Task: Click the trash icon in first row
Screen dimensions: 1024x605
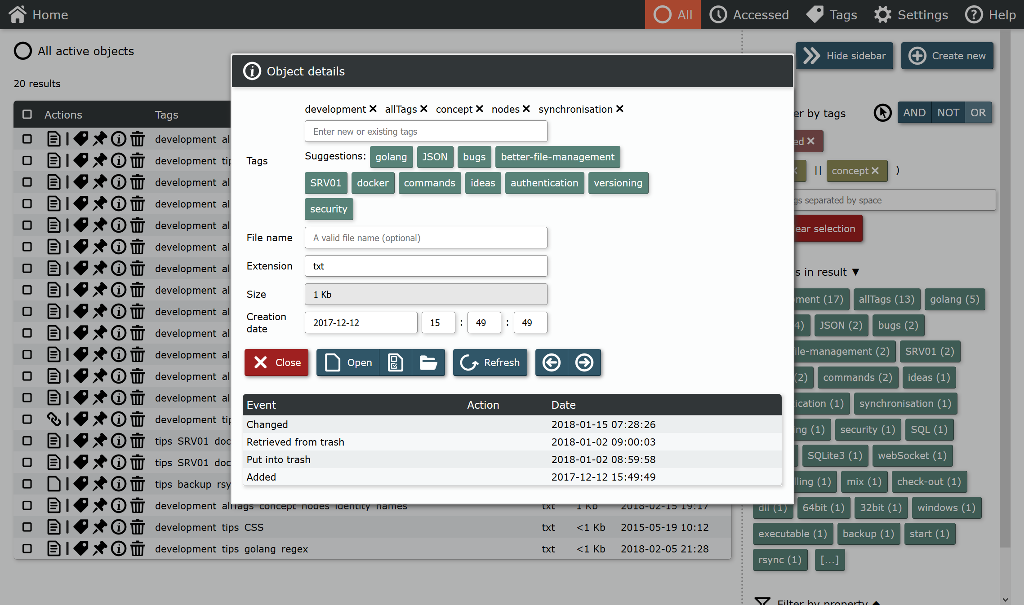Action: pos(138,139)
